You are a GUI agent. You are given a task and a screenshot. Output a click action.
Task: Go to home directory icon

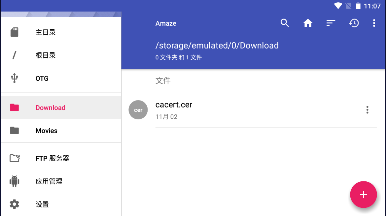[308, 23]
